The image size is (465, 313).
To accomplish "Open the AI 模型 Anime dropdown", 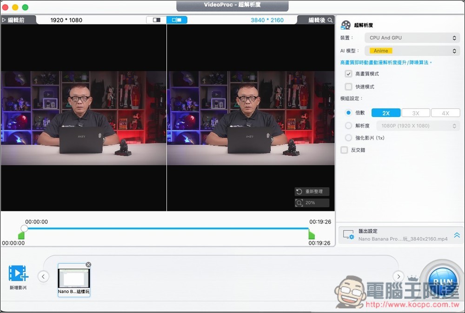I will tap(412, 51).
